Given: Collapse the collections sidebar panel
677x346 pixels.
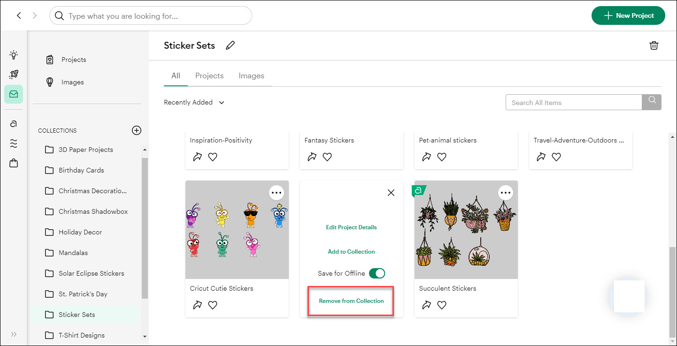Looking at the screenshot, I should point(14,334).
